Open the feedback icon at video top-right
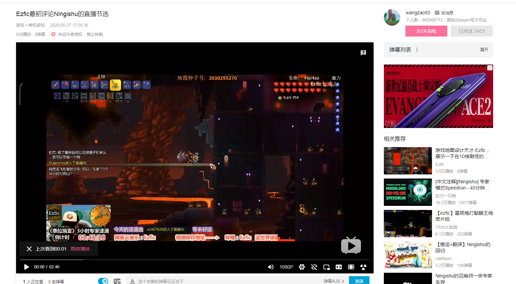This screenshot has height=284, width=516. [x=363, y=53]
